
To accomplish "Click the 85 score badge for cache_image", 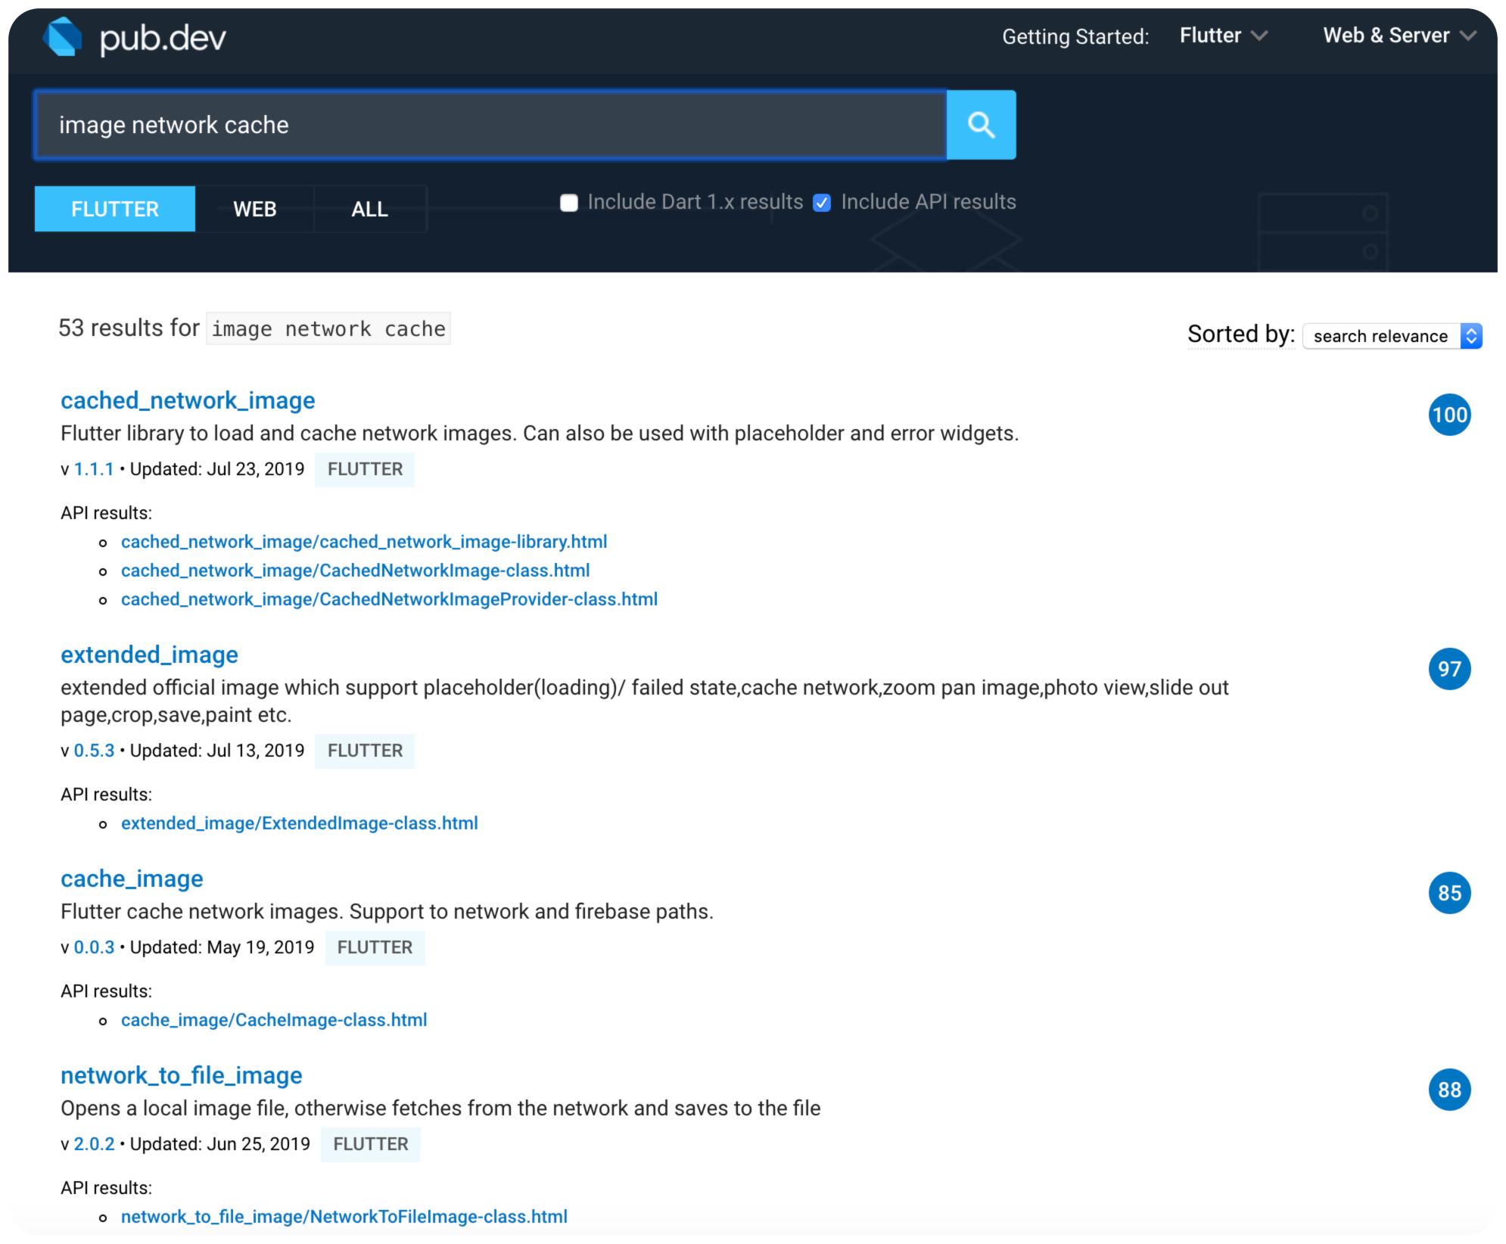I will 1448,893.
